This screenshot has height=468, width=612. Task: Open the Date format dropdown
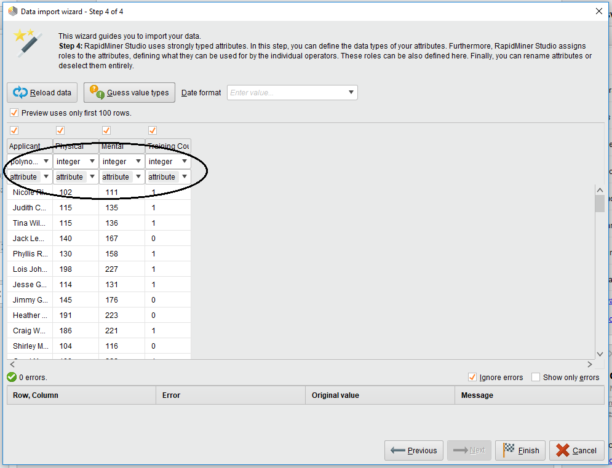click(x=352, y=92)
